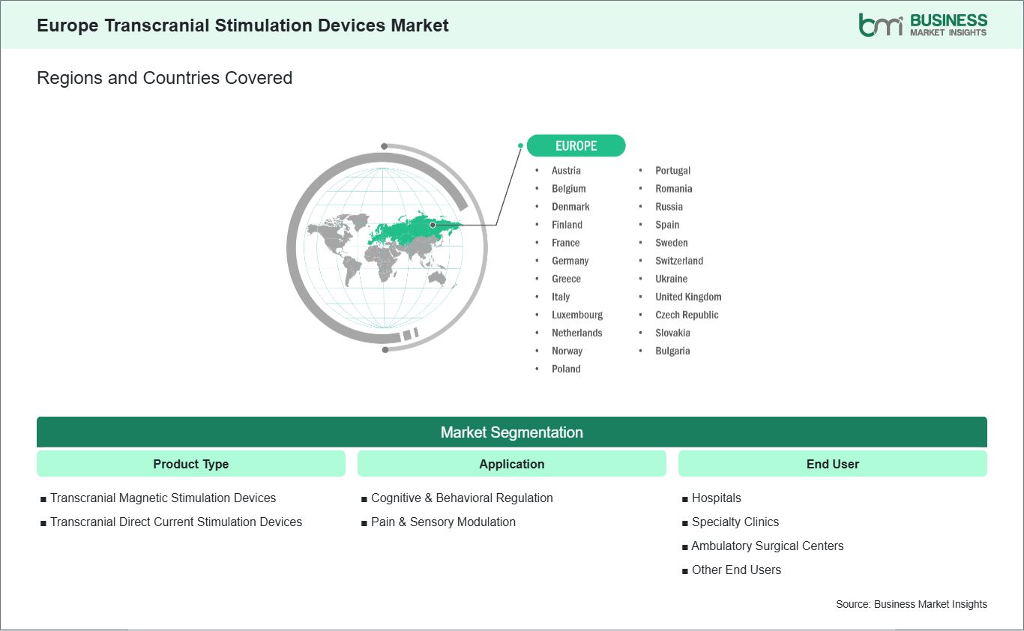Click 'Romania' in the country list
The width and height of the screenshot is (1024, 631).
674,189
